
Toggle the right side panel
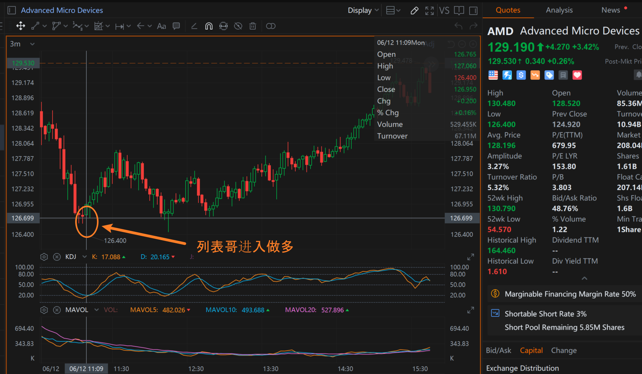[x=474, y=11]
